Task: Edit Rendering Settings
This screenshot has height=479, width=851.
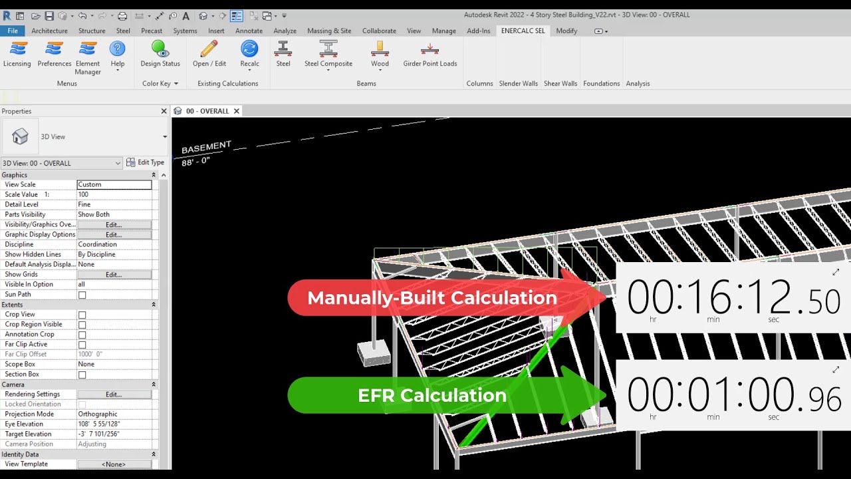Action: [x=114, y=395]
